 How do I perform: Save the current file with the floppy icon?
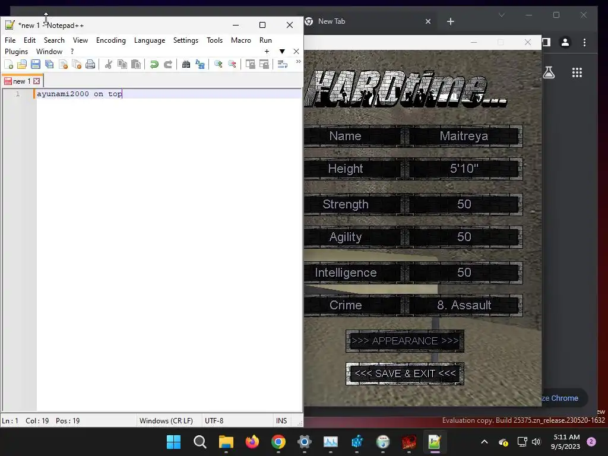[x=36, y=64]
